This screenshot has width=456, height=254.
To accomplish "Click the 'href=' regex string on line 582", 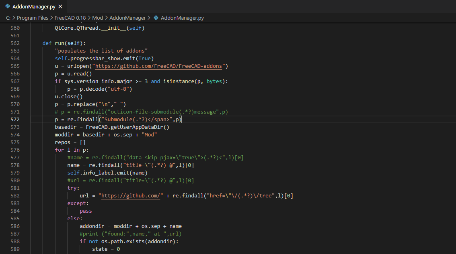I will point(240,196).
